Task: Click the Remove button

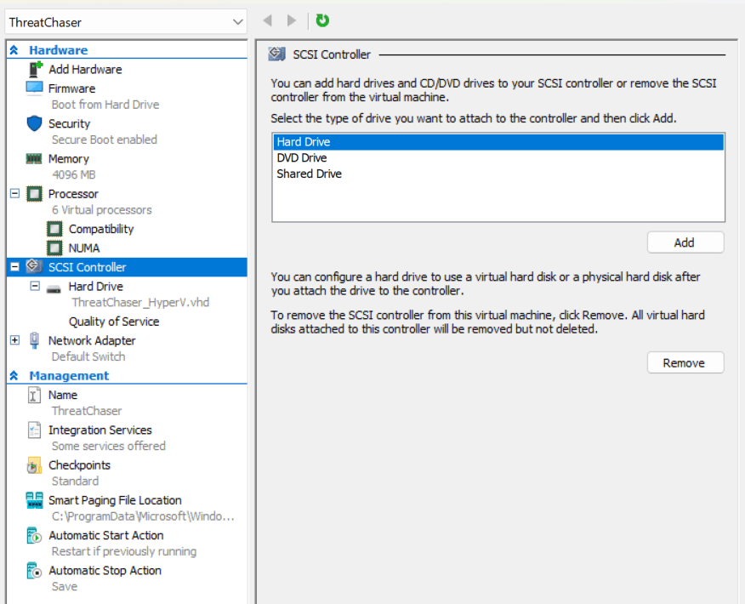Action: click(685, 363)
